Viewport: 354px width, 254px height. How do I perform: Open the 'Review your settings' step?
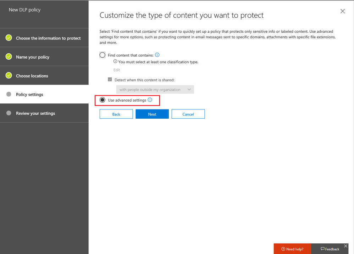[x=35, y=113]
